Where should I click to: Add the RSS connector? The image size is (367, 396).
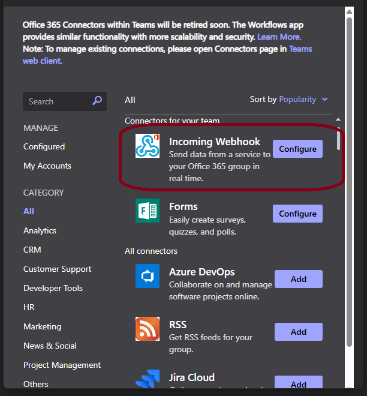point(299,332)
